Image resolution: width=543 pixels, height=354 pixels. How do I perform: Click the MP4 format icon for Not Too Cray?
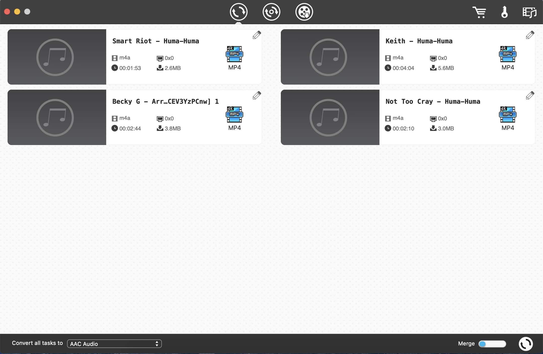coord(507,115)
